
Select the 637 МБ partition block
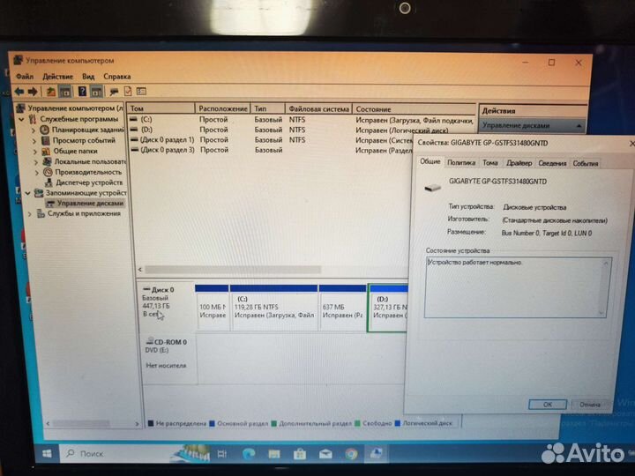tap(342, 308)
